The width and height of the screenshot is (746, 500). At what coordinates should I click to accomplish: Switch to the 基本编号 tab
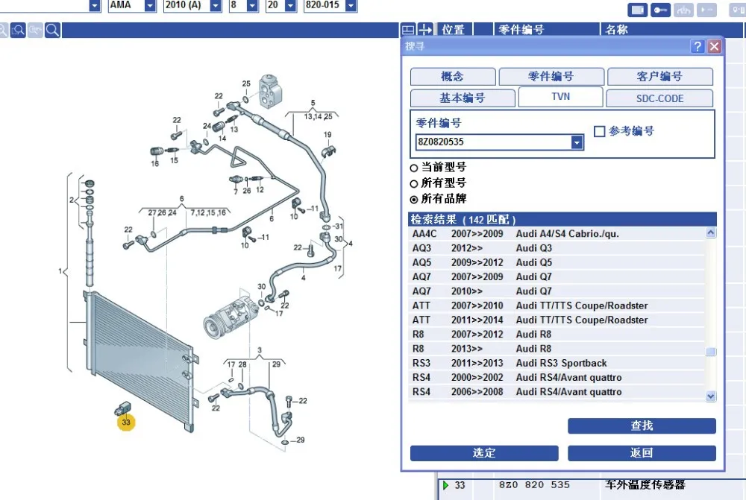pos(463,98)
